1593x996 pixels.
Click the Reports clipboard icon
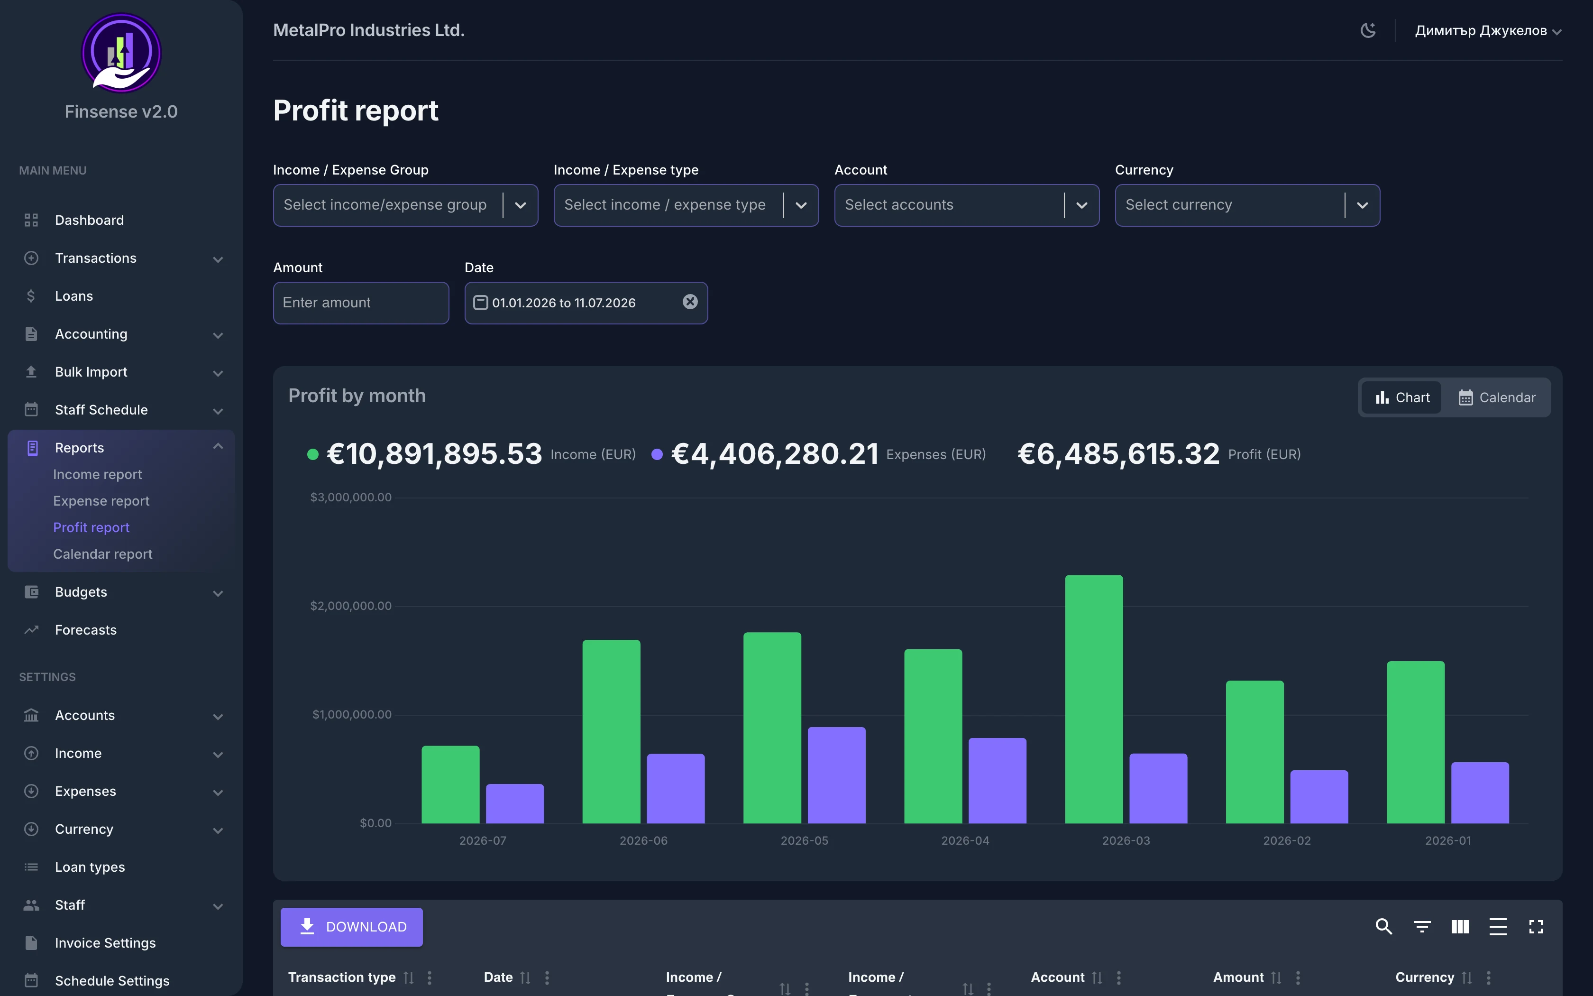pyautogui.click(x=32, y=448)
